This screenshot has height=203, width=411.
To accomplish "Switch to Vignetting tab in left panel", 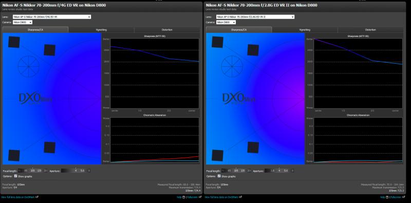I will (x=101, y=30).
